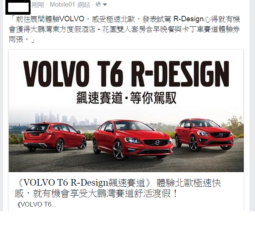Click the Volvo emblem on center car grille
The height and width of the screenshot is (251, 255).
(x=157, y=143)
